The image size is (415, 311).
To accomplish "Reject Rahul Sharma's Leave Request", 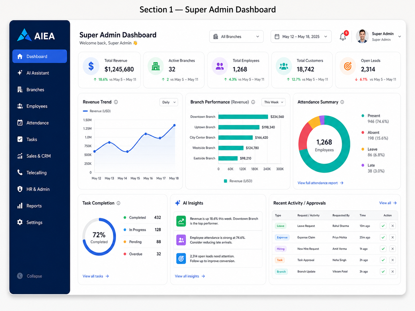I will point(393,226).
